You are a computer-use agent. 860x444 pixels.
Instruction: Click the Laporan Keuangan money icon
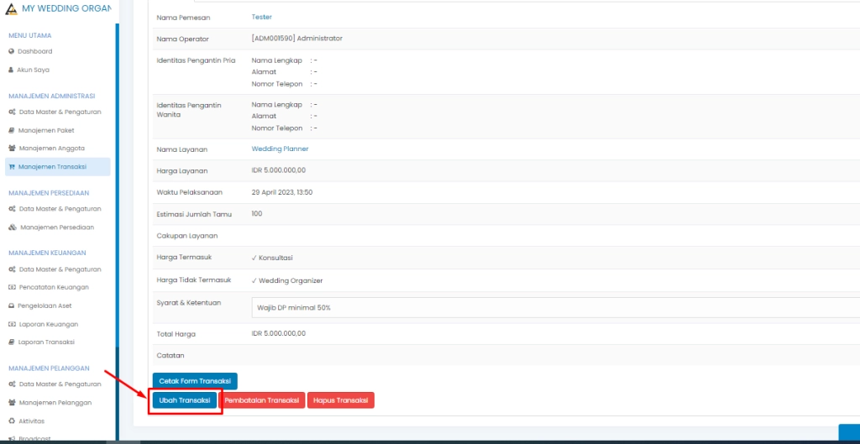click(x=12, y=324)
